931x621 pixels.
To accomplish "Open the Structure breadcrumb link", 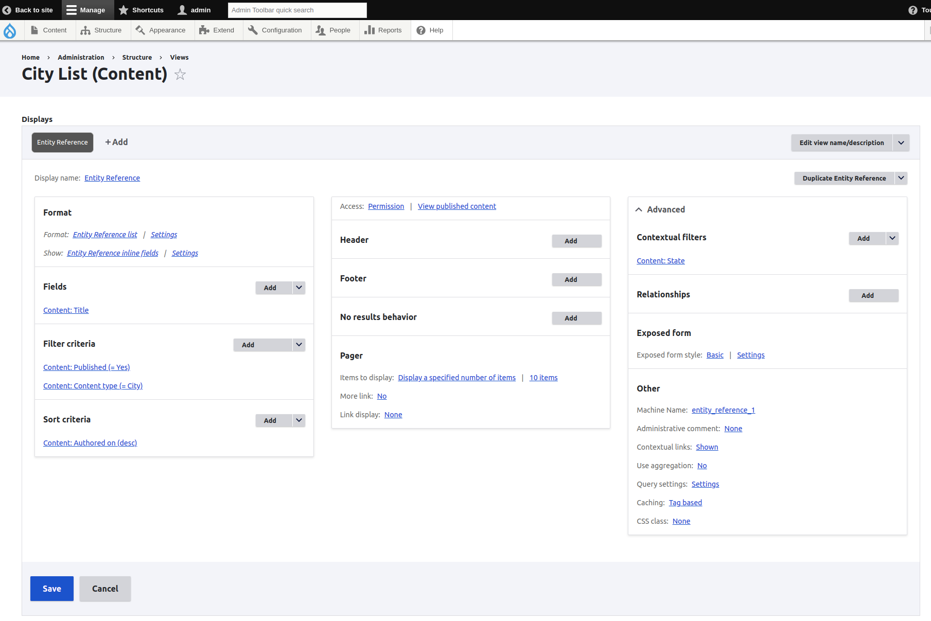I will [x=137, y=57].
